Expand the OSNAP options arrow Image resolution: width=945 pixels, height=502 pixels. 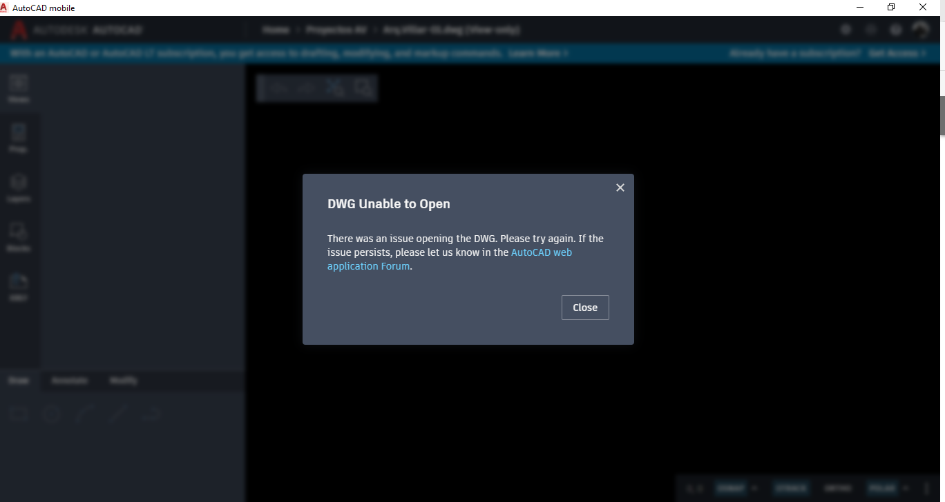click(754, 488)
